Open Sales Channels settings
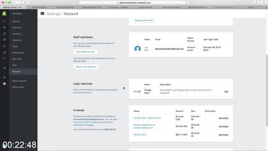This screenshot has height=151, width=268. click(x=20, y=81)
